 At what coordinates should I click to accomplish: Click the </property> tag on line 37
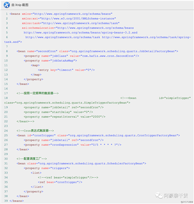coord(34,192)
